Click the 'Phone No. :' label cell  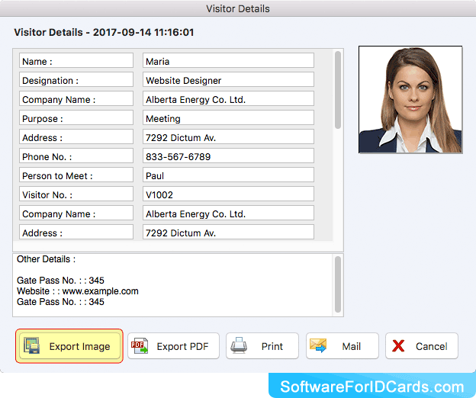[x=76, y=156]
